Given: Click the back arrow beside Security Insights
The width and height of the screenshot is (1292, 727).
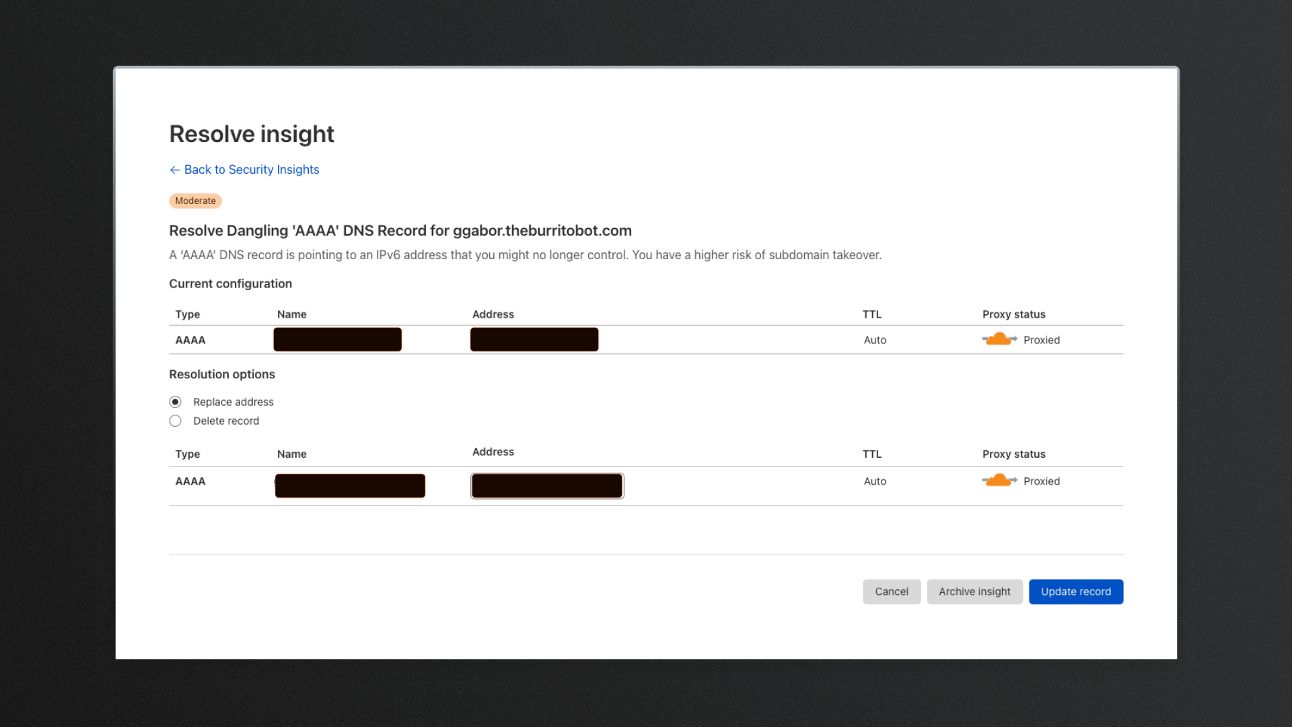Looking at the screenshot, I should (x=174, y=170).
